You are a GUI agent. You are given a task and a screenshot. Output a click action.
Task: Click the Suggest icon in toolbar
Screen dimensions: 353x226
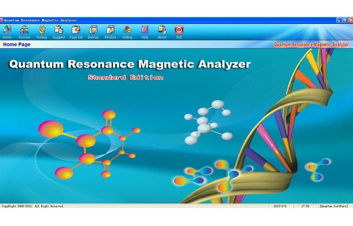[59, 31]
